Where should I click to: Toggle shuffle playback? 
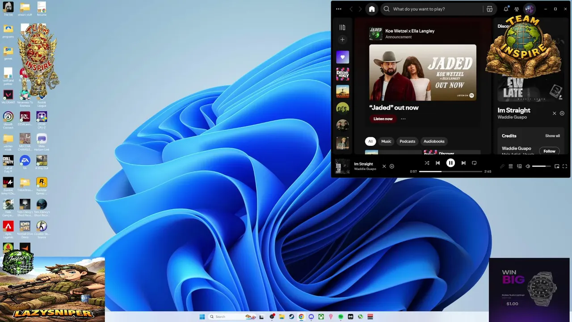427,163
